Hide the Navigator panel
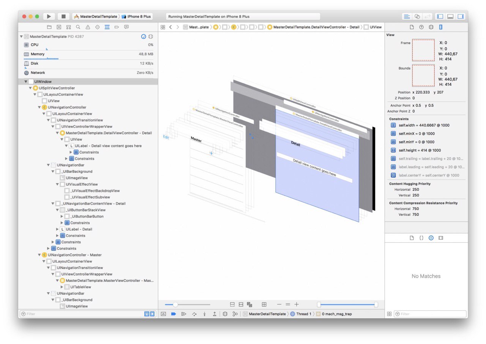This screenshot has height=344, width=486. 440,16
